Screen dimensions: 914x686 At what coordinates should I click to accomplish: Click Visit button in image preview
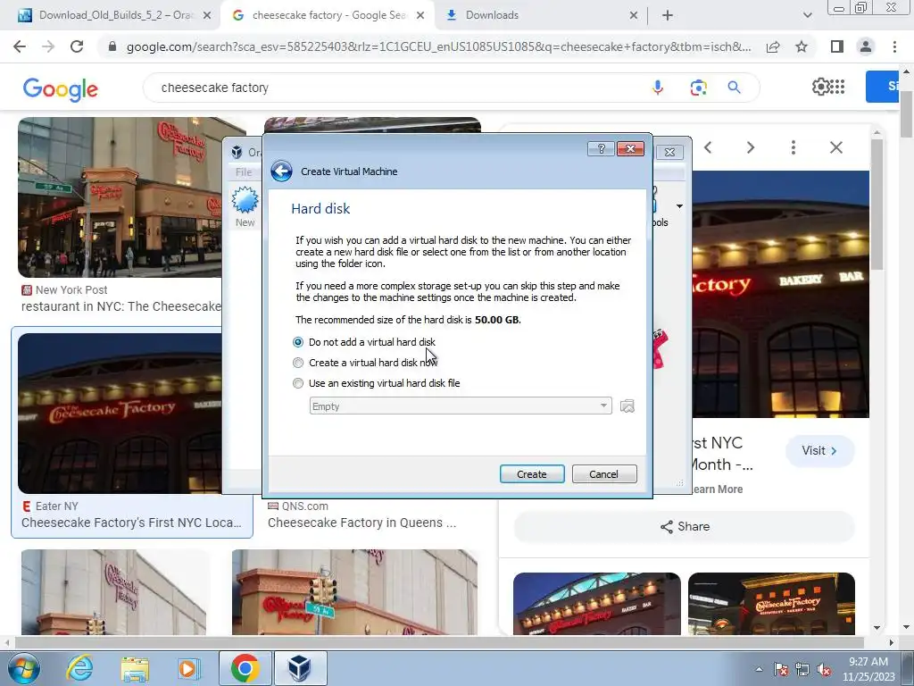[x=819, y=451]
